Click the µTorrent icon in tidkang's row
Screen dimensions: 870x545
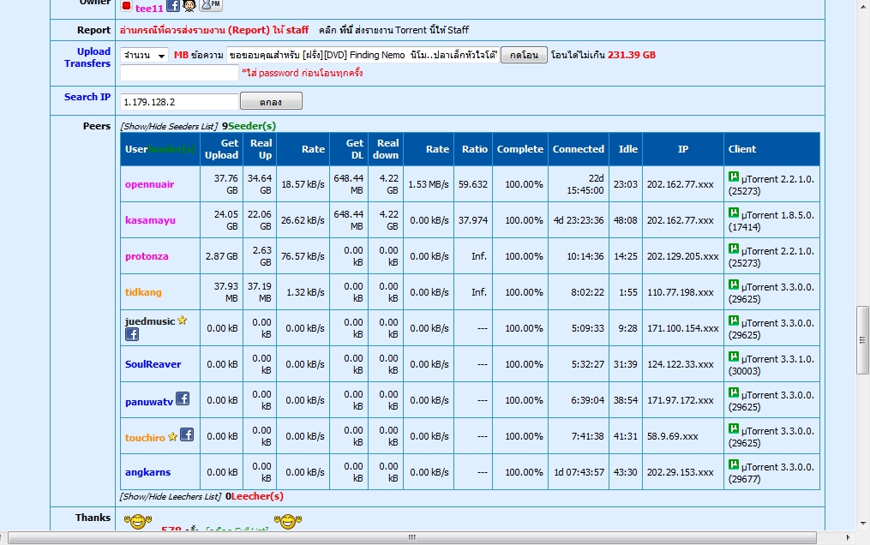734,285
